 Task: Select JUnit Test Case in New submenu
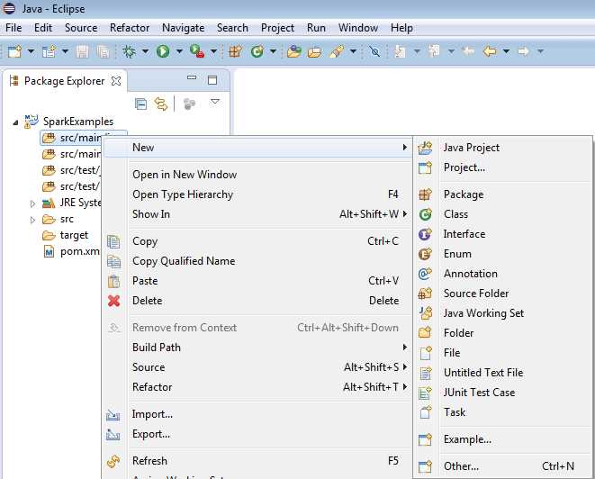tap(503, 393)
